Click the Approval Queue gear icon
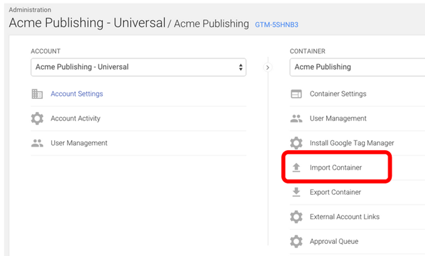The height and width of the screenshot is (256, 425). coord(296,241)
